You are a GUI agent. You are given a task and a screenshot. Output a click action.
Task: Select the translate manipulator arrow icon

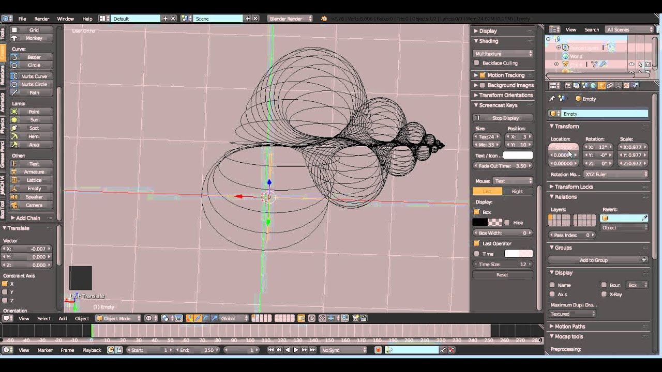tap(198, 318)
